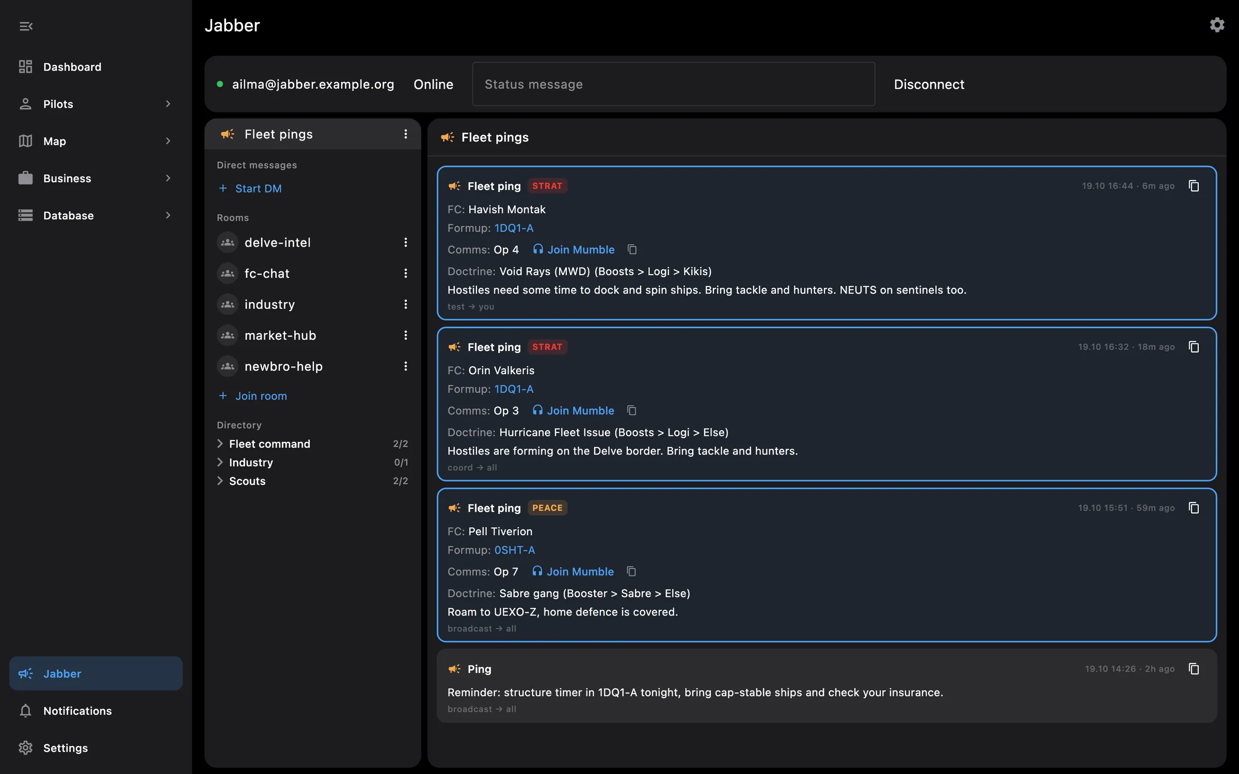Join Mumble for Op 4 comms
This screenshot has width=1239, height=774.
point(574,250)
